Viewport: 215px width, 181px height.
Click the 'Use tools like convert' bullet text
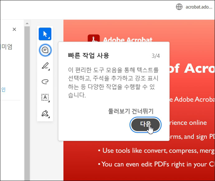point(156,151)
